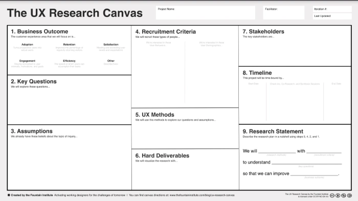Click the '5. UX Methods' heading
The height and width of the screenshot is (201, 358).
pos(155,115)
